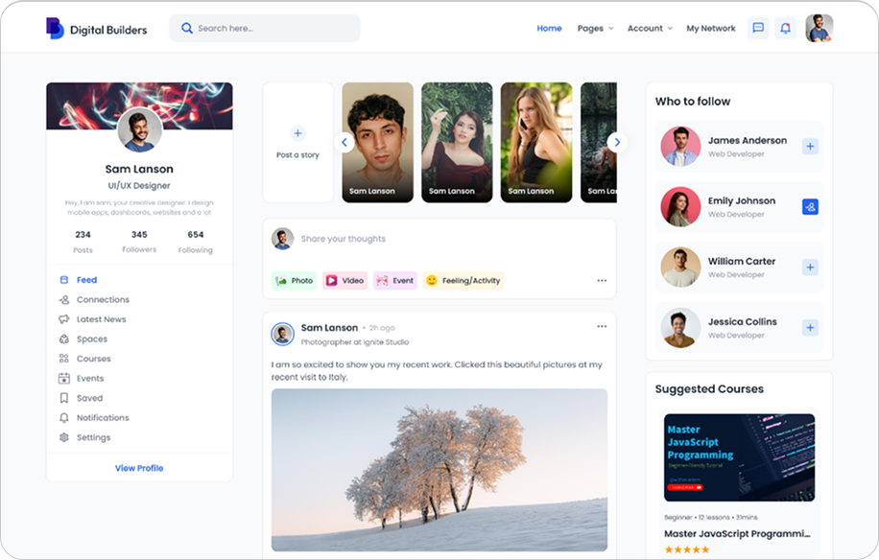The height and width of the screenshot is (560, 879).
Task: Open James Anderson's profile name
Action: 748,141
